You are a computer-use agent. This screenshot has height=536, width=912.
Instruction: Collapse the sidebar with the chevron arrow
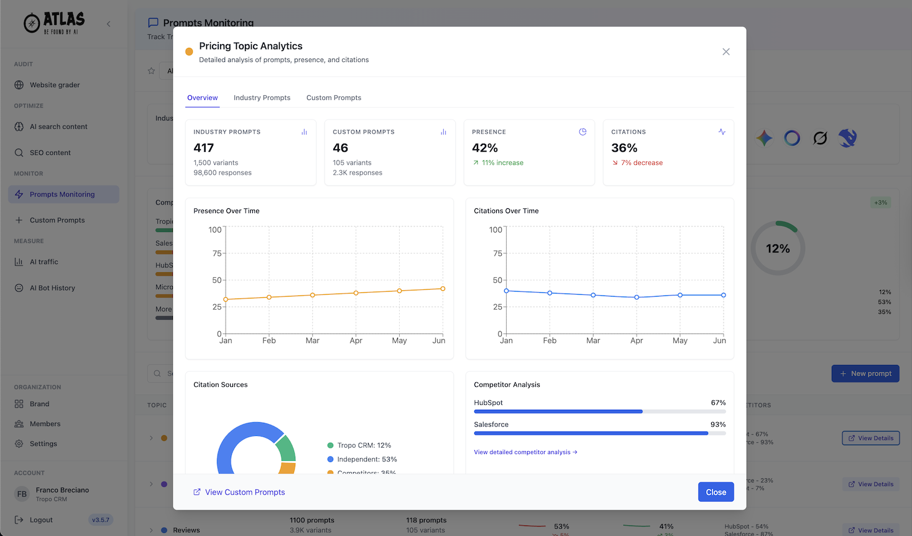coord(109,24)
